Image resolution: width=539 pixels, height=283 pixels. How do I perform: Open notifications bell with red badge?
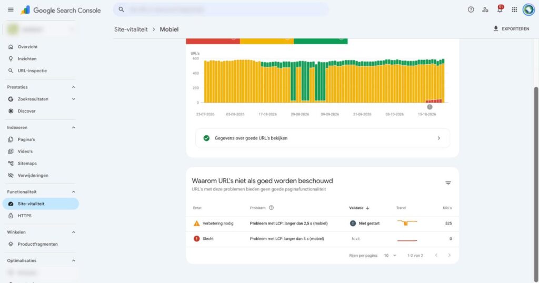pos(500,9)
